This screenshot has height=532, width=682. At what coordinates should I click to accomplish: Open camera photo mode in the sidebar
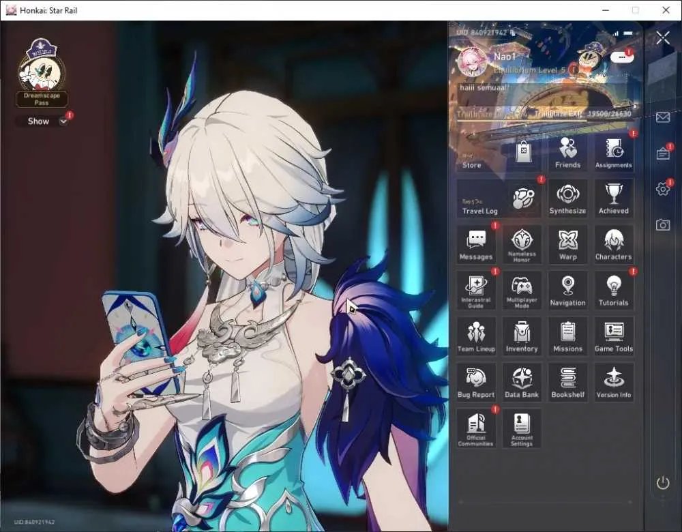tap(662, 224)
